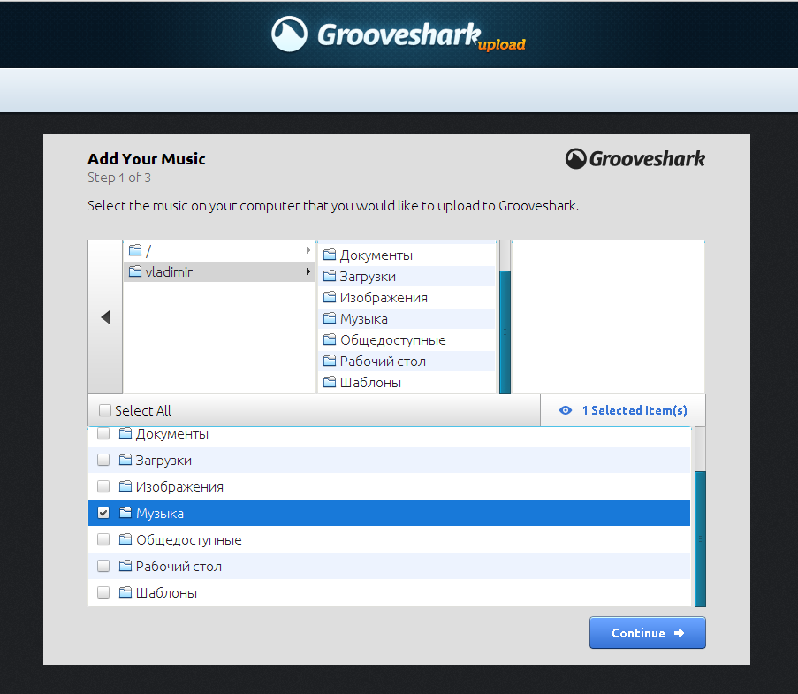The width and height of the screenshot is (798, 694).
Task: Click Общедоступные label in checklist
Action: coord(189,539)
